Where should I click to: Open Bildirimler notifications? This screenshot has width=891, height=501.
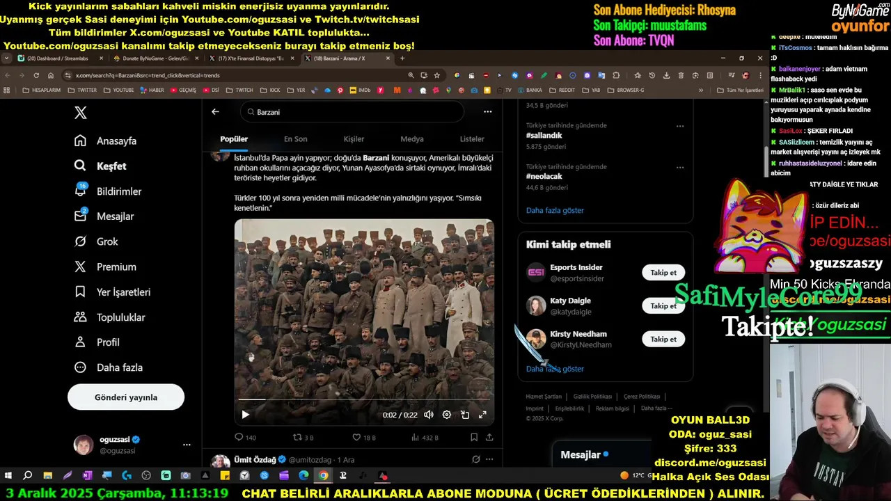pos(108,191)
